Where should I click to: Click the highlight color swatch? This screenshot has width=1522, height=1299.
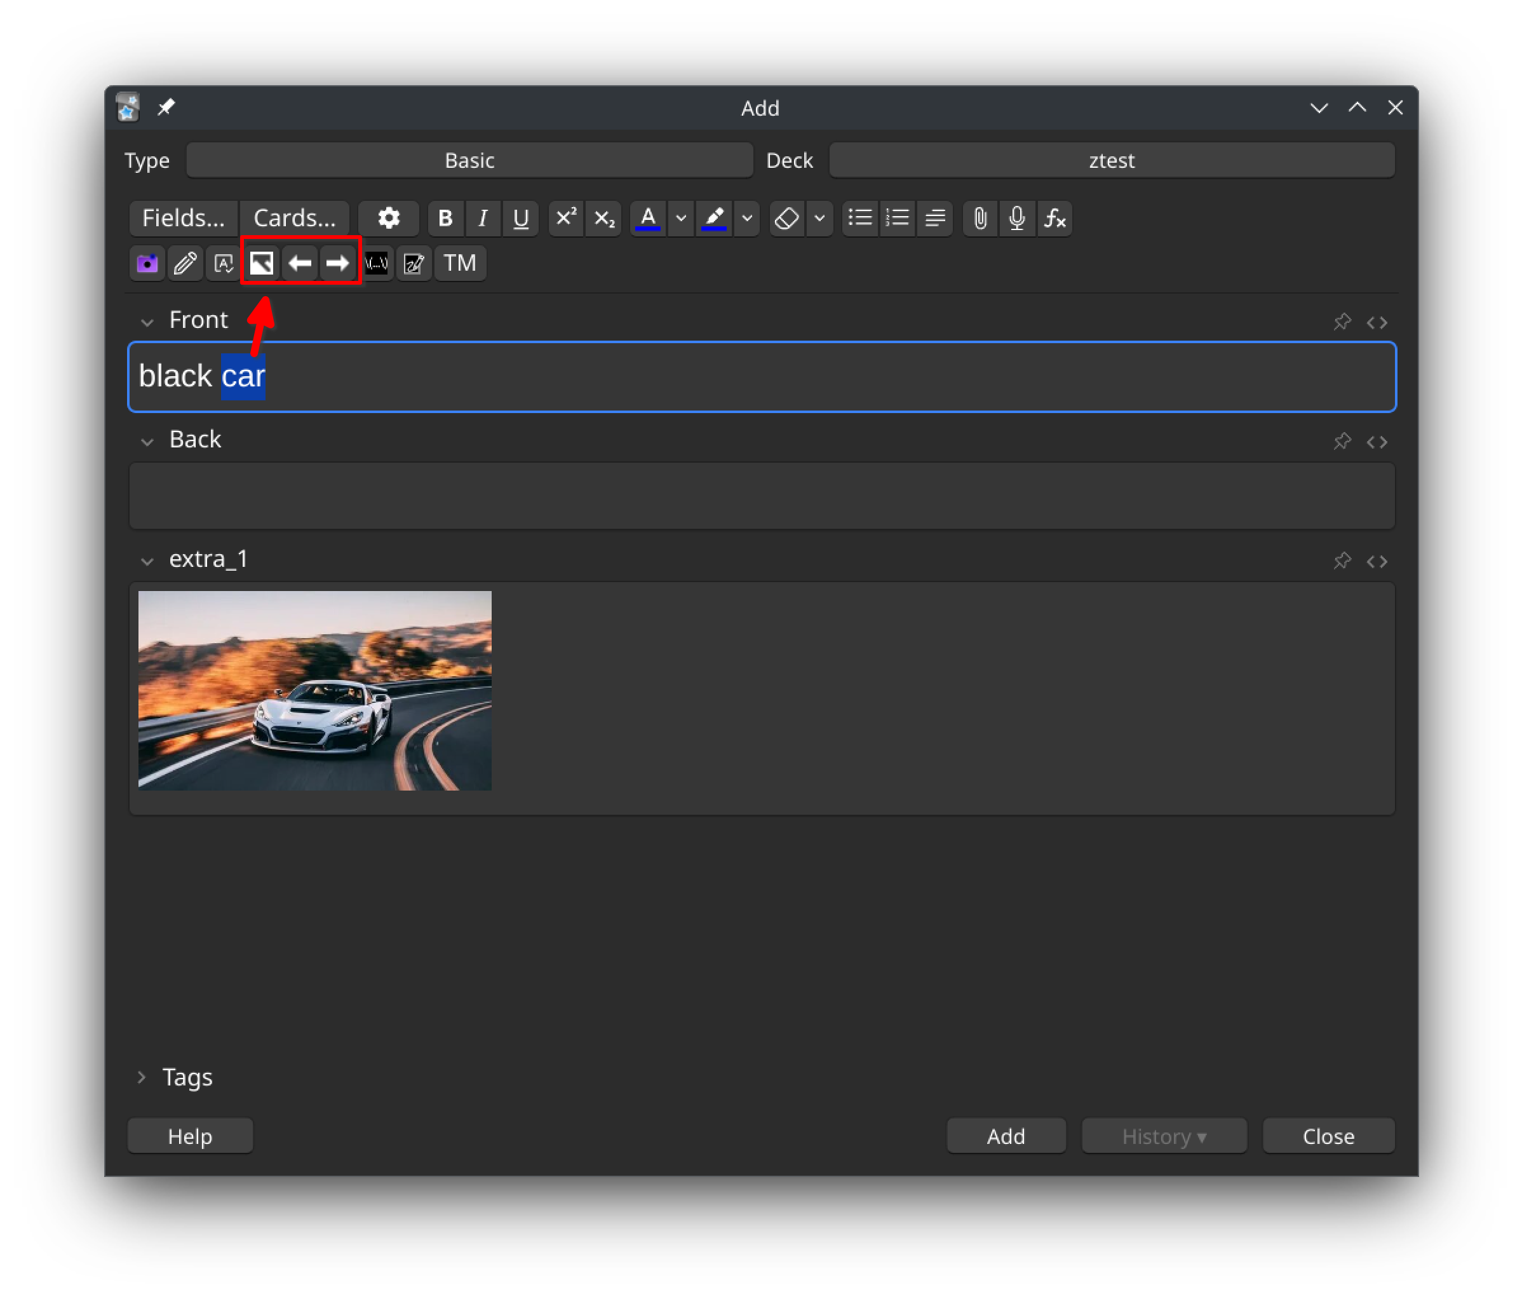[714, 217]
